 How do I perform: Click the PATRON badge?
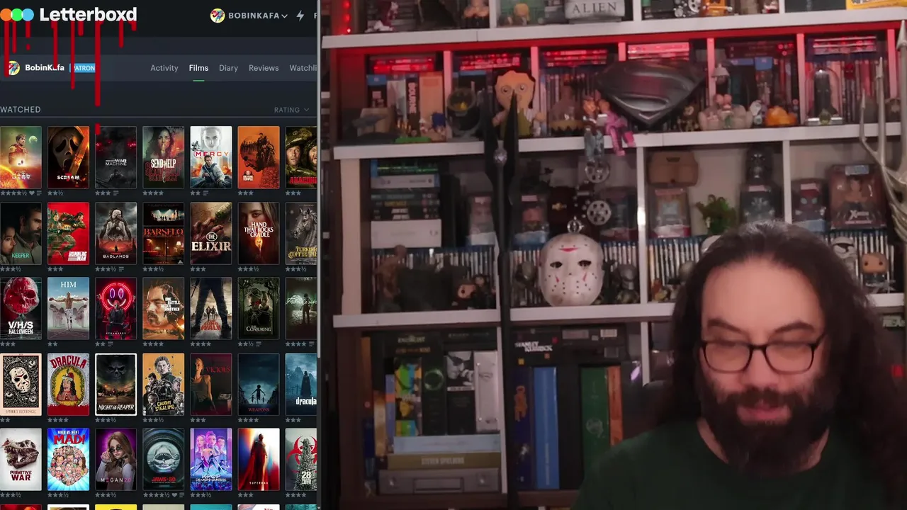click(84, 68)
